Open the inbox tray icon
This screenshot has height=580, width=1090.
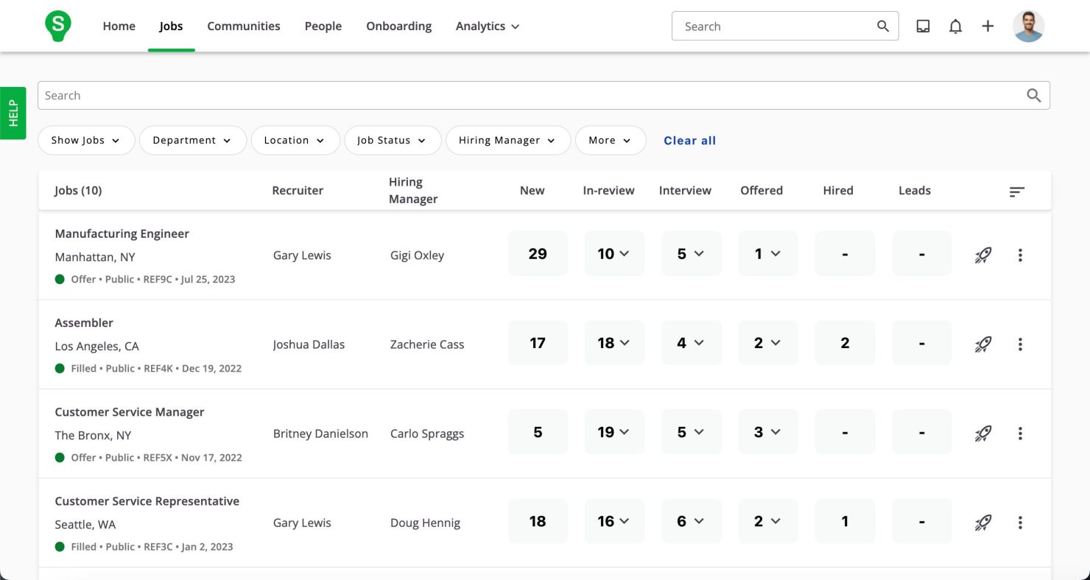pyautogui.click(x=923, y=26)
